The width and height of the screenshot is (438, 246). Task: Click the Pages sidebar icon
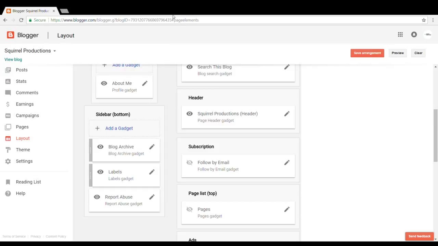point(8,127)
